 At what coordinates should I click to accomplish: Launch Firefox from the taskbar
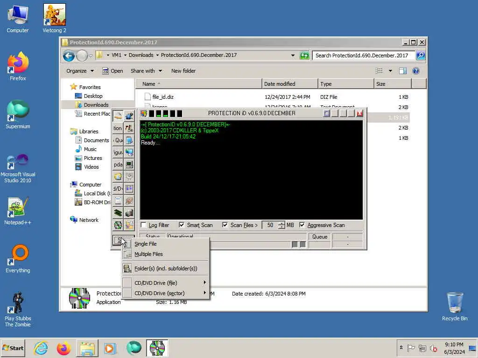pos(63,348)
